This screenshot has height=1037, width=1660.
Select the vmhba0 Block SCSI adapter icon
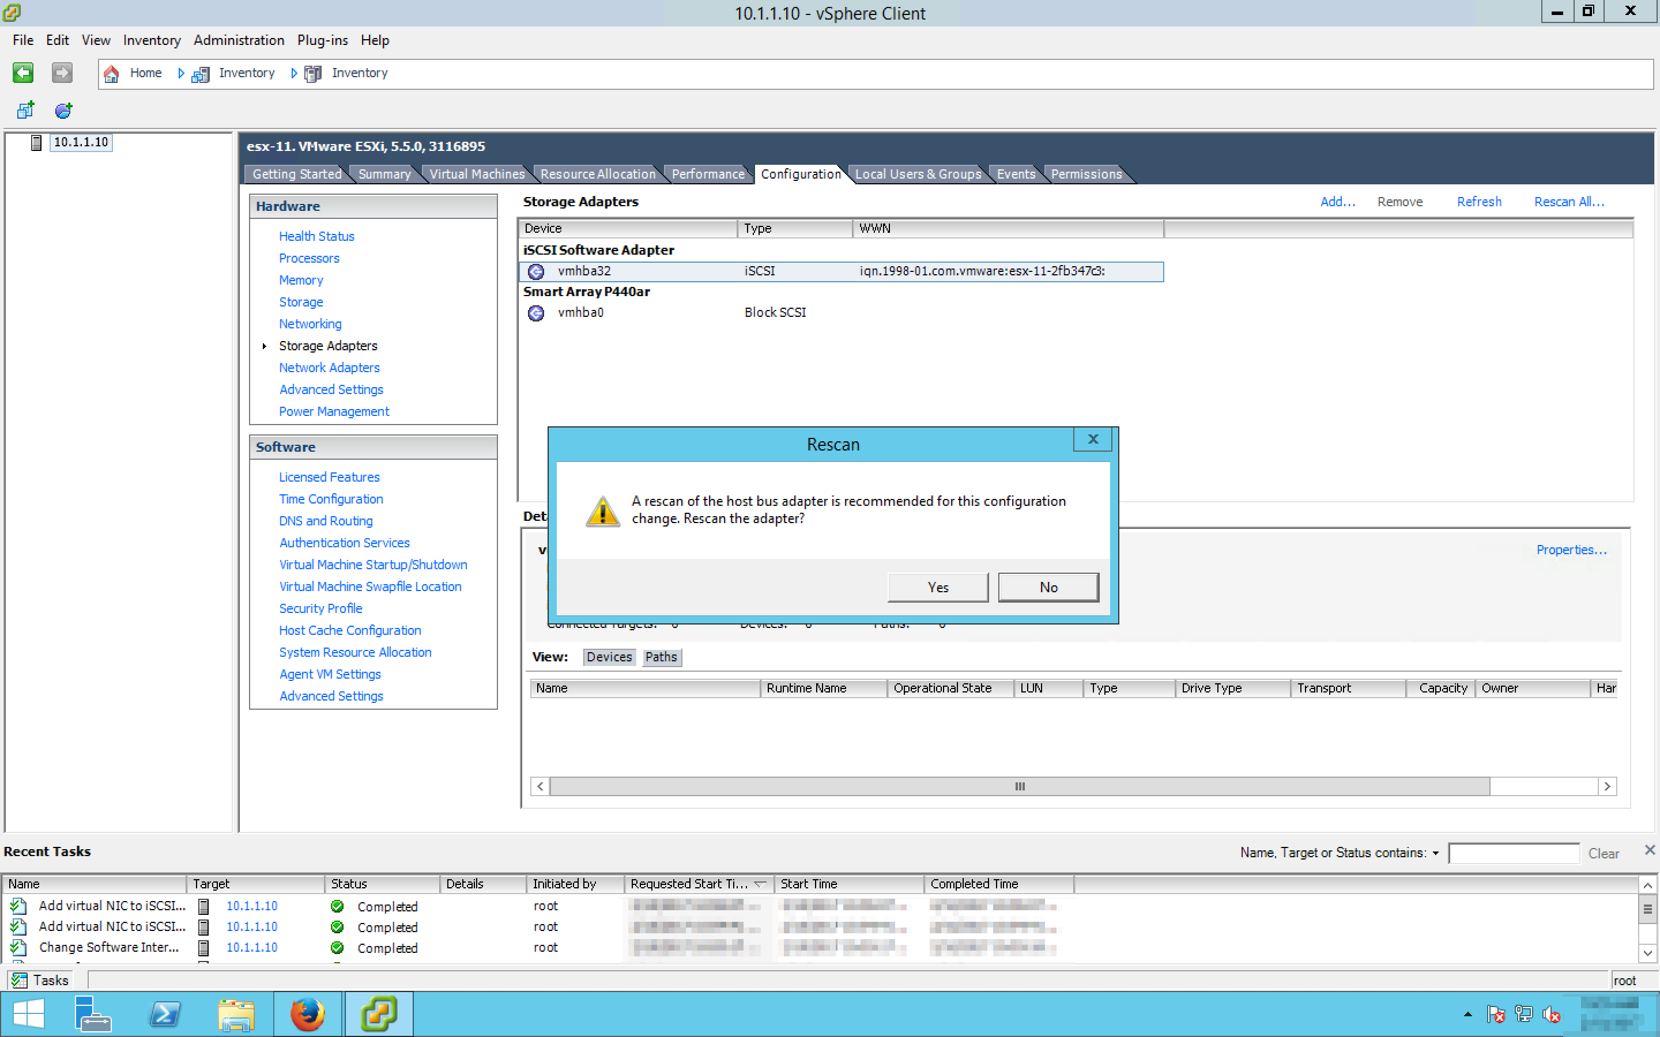[x=535, y=313]
